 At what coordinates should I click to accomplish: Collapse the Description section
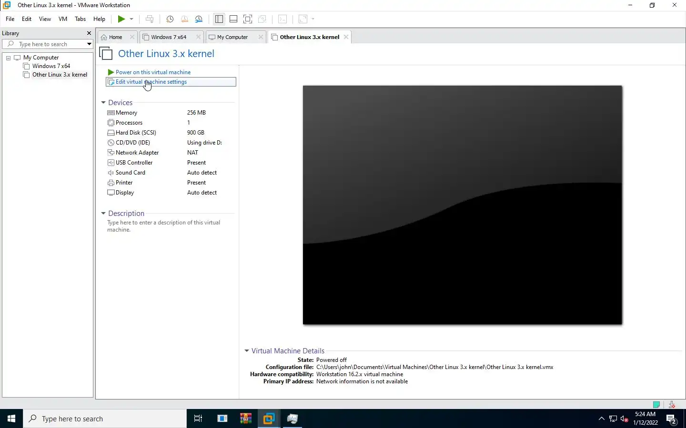(x=103, y=214)
